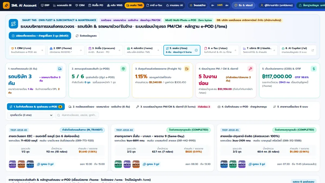Image resolution: width=325 pixels, height=183 pixels.
Task: Click arrow on 6. e-Tax (/etax) card
Action: [x=235, y=50]
